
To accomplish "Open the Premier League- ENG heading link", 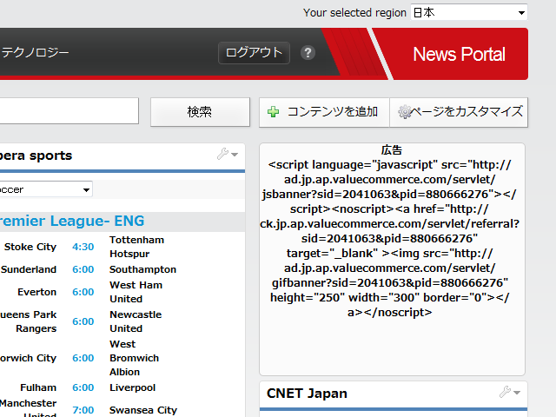I will pyautogui.click(x=71, y=221).
